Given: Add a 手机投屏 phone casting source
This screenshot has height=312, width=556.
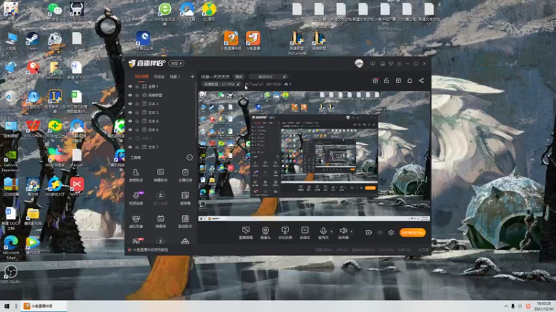Looking at the screenshot, I should [x=285, y=233].
